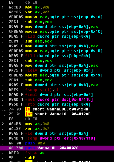Select the 'je short WannaLOL.004012AB' jump
Image resolution: width=114 pixels, height=162 pixels.
(57, 109)
